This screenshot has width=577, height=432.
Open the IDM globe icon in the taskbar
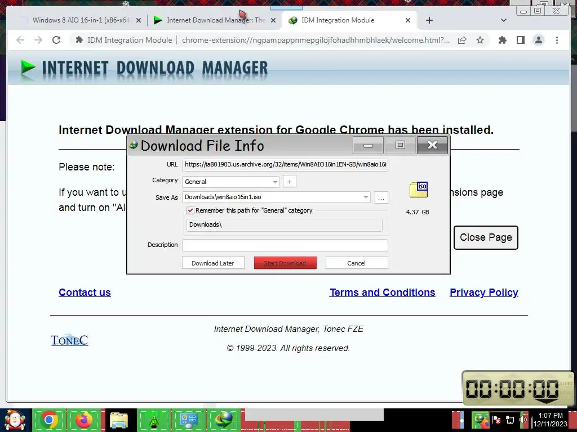[x=224, y=420]
